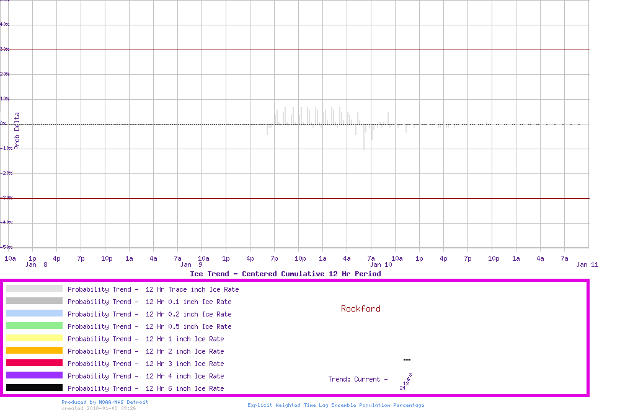Click 'Probability Trend - 12 Hr Trace inch' label
Viewport: 620px width, 415px height.
point(153,289)
